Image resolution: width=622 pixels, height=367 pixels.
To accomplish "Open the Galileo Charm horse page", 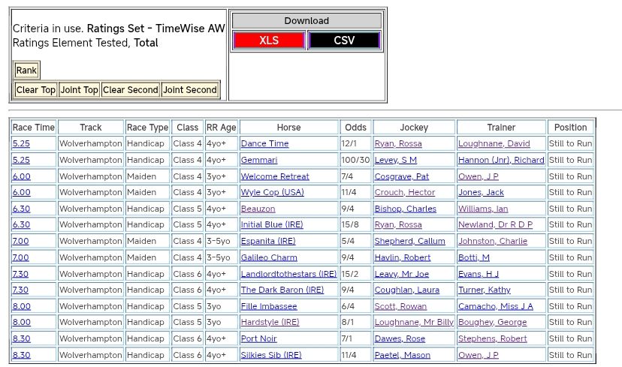I will [269, 257].
